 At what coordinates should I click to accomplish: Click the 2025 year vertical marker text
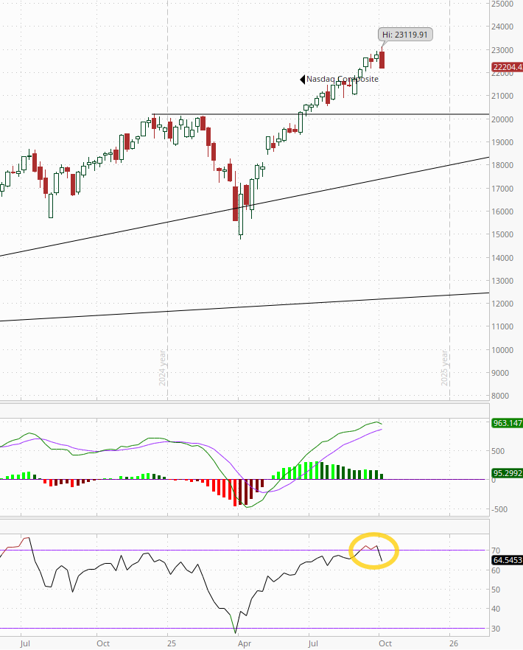tap(444, 368)
